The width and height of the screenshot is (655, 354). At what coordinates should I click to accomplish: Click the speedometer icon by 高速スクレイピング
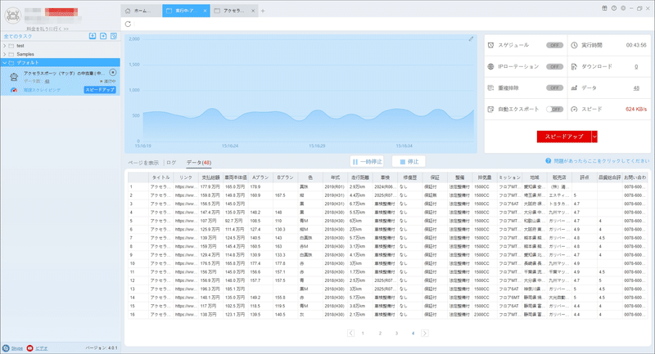coord(14,90)
